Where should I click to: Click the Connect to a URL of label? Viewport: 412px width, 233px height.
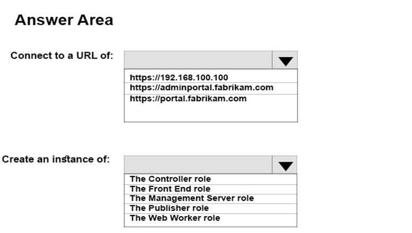coord(62,55)
